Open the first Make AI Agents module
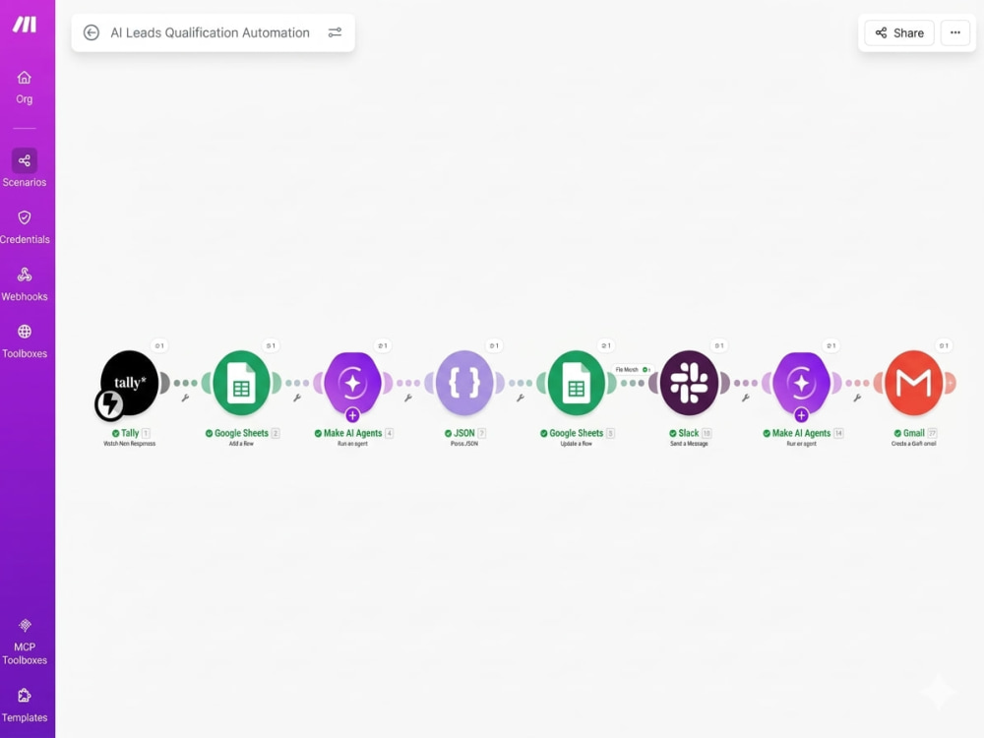 pyautogui.click(x=352, y=382)
